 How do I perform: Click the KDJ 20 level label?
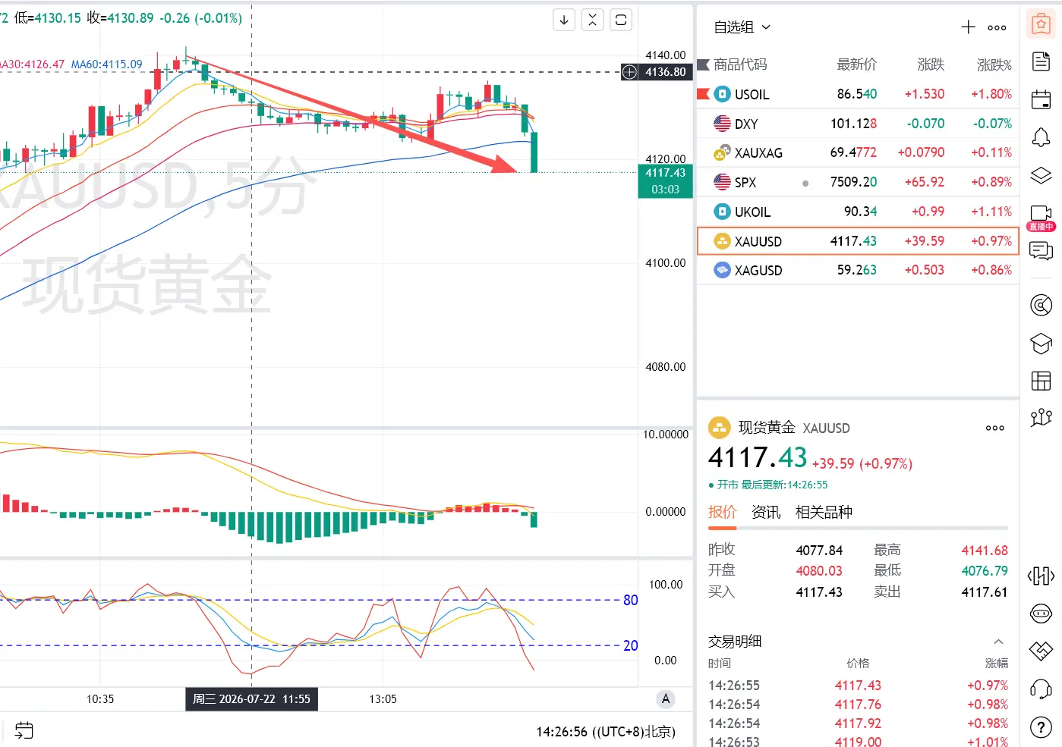630,645
